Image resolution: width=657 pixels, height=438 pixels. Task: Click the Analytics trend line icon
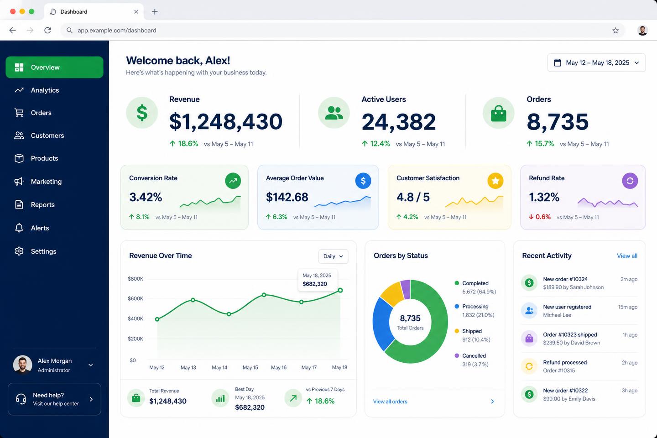(19, 90)
